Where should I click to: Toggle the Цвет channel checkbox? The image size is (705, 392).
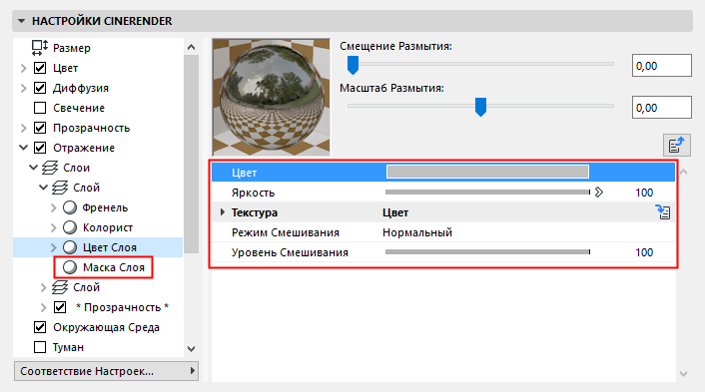40,68
